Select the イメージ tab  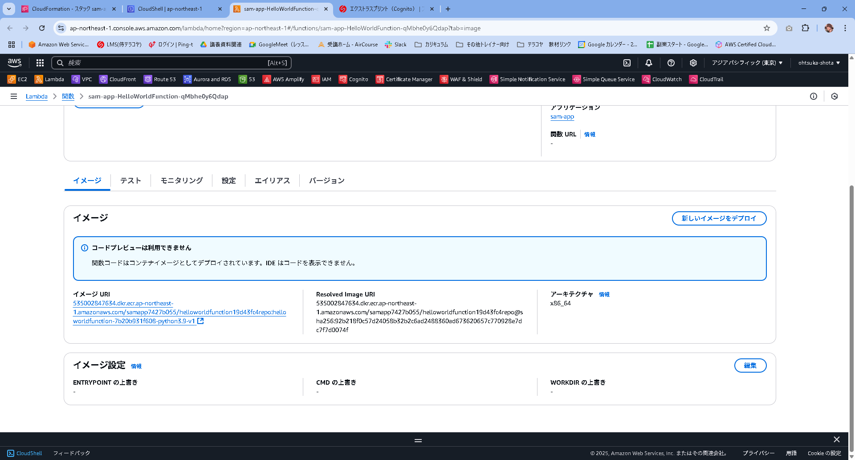coord(87,181)
